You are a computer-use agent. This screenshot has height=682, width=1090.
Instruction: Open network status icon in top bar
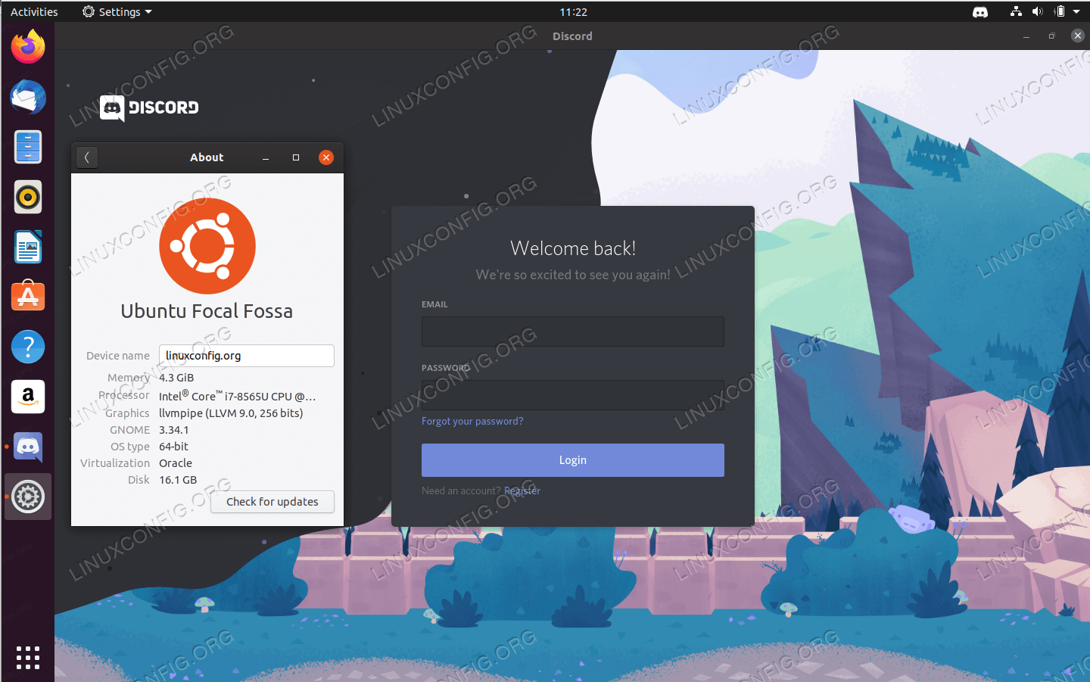tap(1016, 11)
